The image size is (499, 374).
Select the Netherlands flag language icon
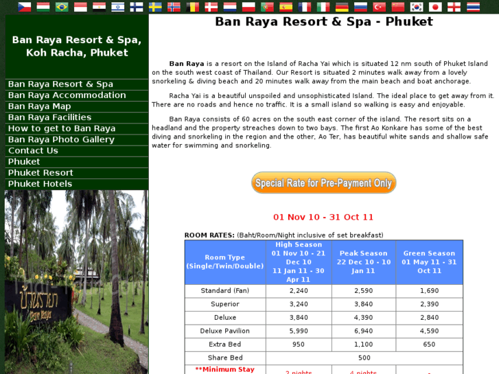pyautogui.click(x=230, y=7)
